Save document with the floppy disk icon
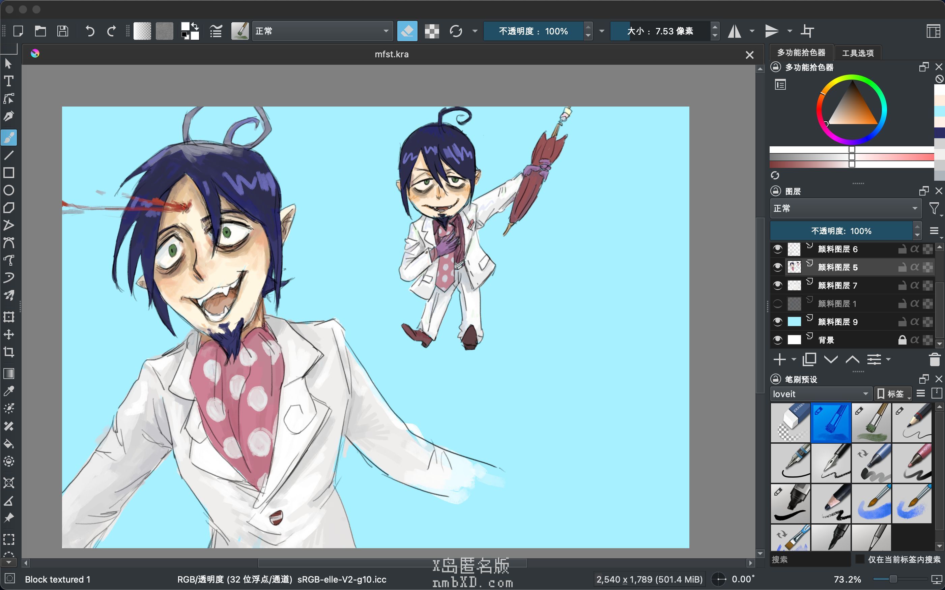The width and height of the screenshot is (945, 590). click(x=63, y=31)
